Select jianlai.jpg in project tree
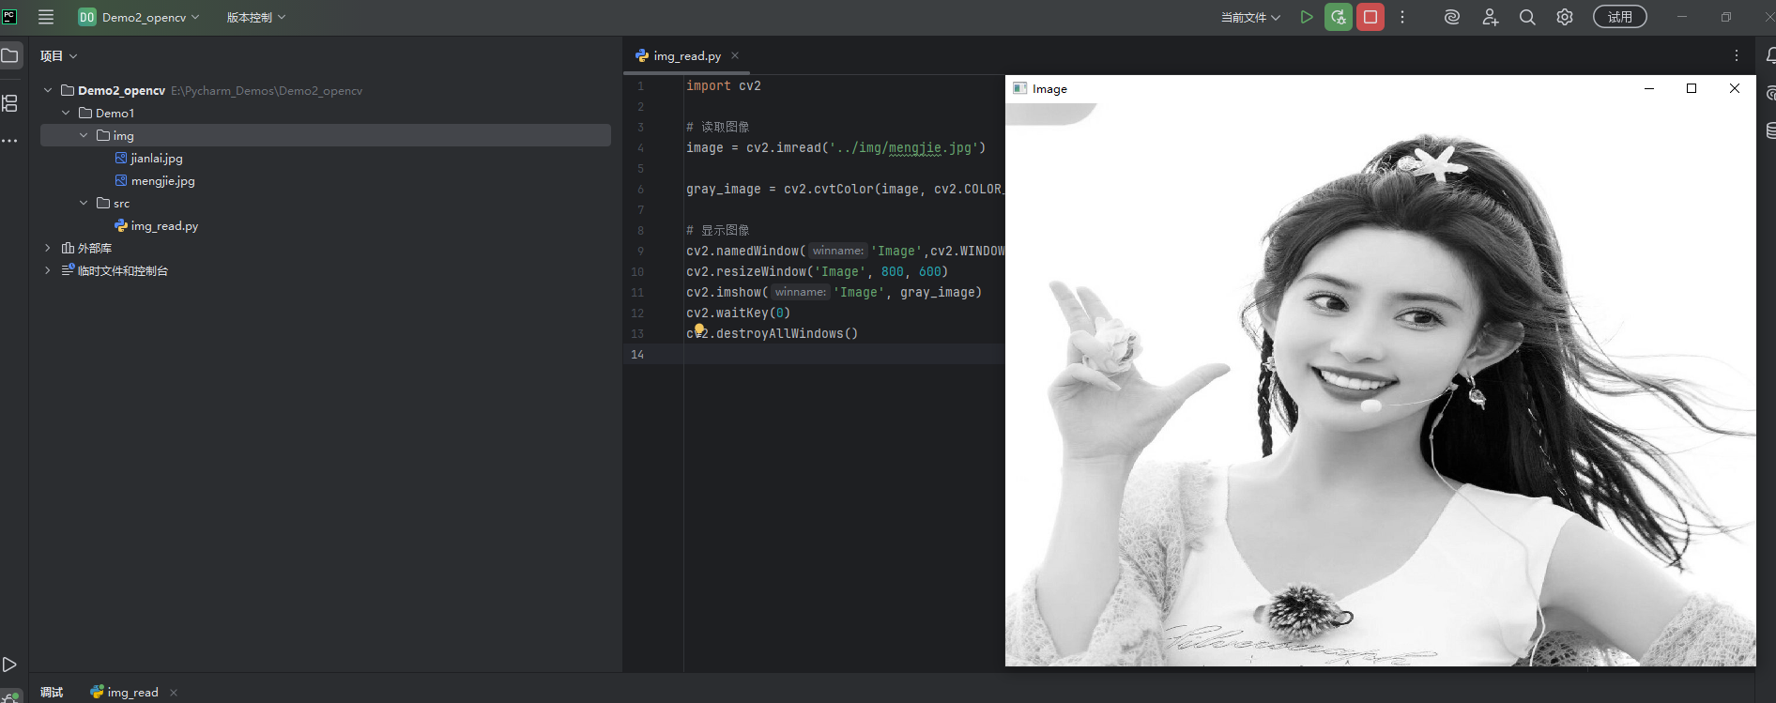 click(148, 158)
